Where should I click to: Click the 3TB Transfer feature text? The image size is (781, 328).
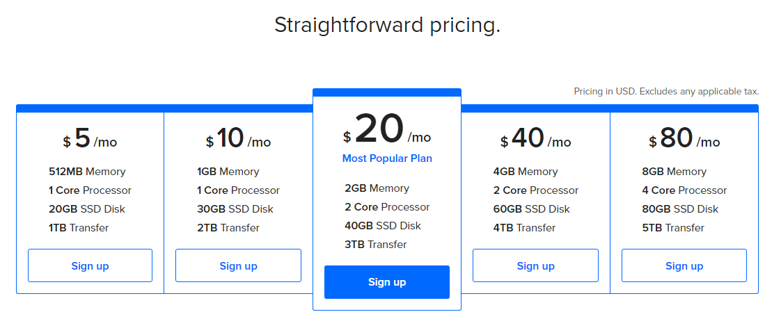(x=376, y=245)
